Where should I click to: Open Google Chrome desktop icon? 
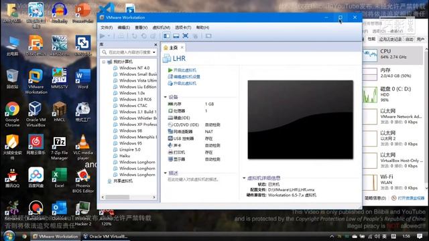(12, 114)
